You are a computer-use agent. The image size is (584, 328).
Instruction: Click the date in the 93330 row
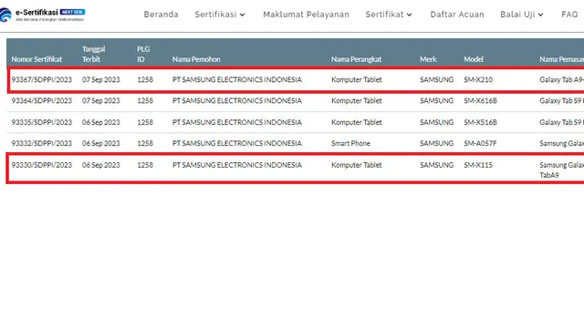click(x=101, y=165)
